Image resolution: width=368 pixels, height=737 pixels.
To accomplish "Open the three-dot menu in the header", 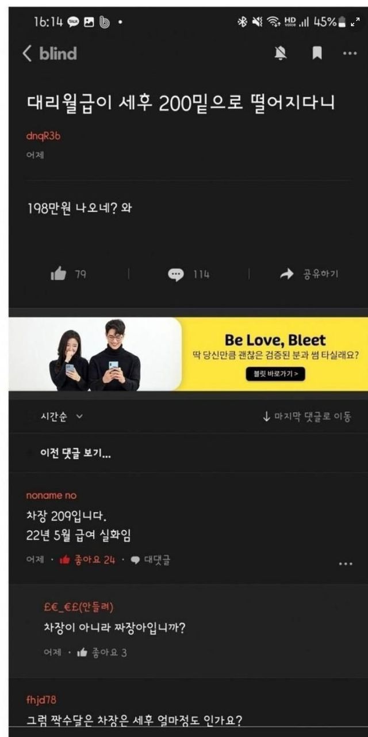I will (350, 54).
